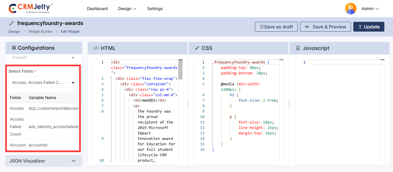The width and height of the screenshot is (393, 172).
Task: Expand the Admin account menu
Action: 370,9
